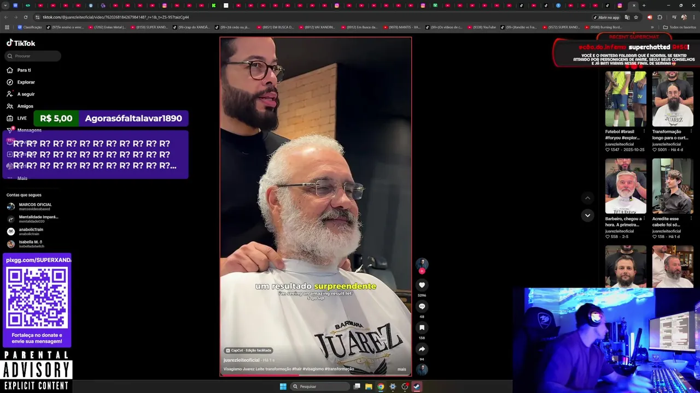Screen dimensions: 700x393
Task: Open File Explorer from the taskbar
Action: [x=369, y=386]
